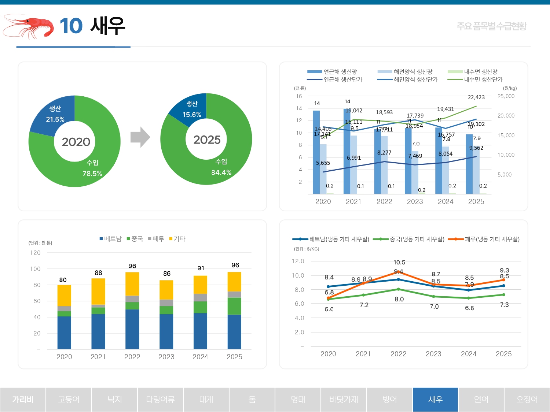Click the 7.3 price label for 2025
The image size is (550, 412).
(x=504, y=305)
